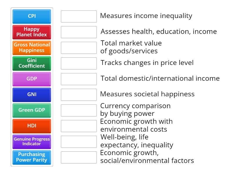Click the Purchasing Power Parity tile
This screenshot has width=232, height=174.
point(31,157)
